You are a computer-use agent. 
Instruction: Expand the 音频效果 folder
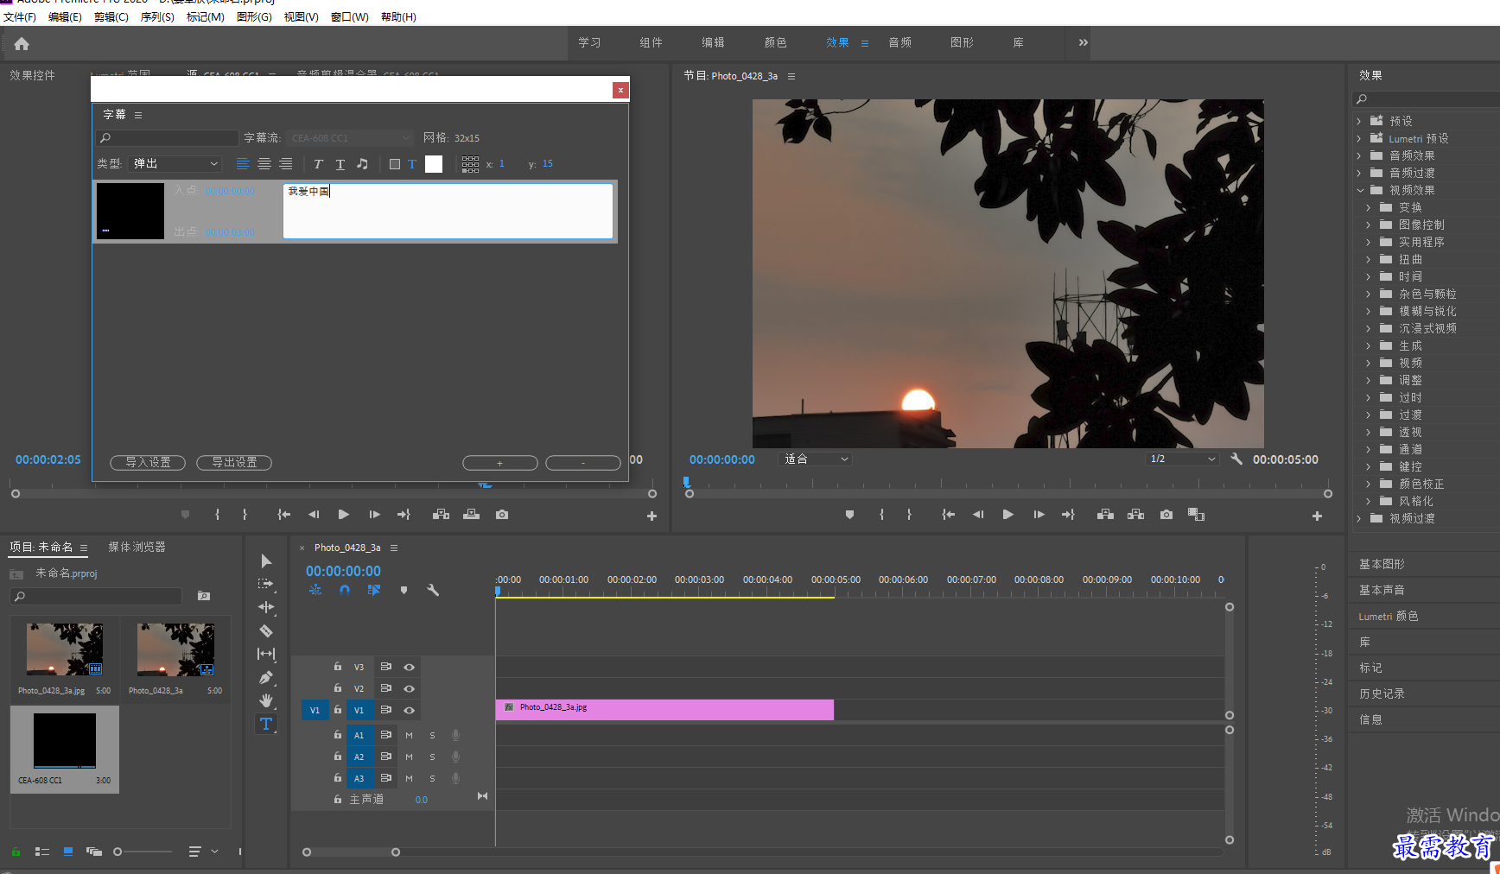pos(1359,155)
